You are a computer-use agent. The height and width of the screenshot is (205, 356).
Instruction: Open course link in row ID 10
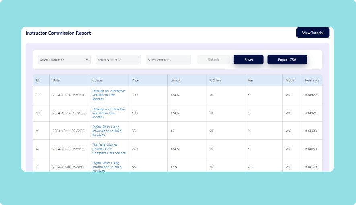point(108,113)
